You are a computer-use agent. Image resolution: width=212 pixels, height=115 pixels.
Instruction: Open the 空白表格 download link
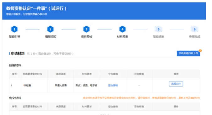113,85
